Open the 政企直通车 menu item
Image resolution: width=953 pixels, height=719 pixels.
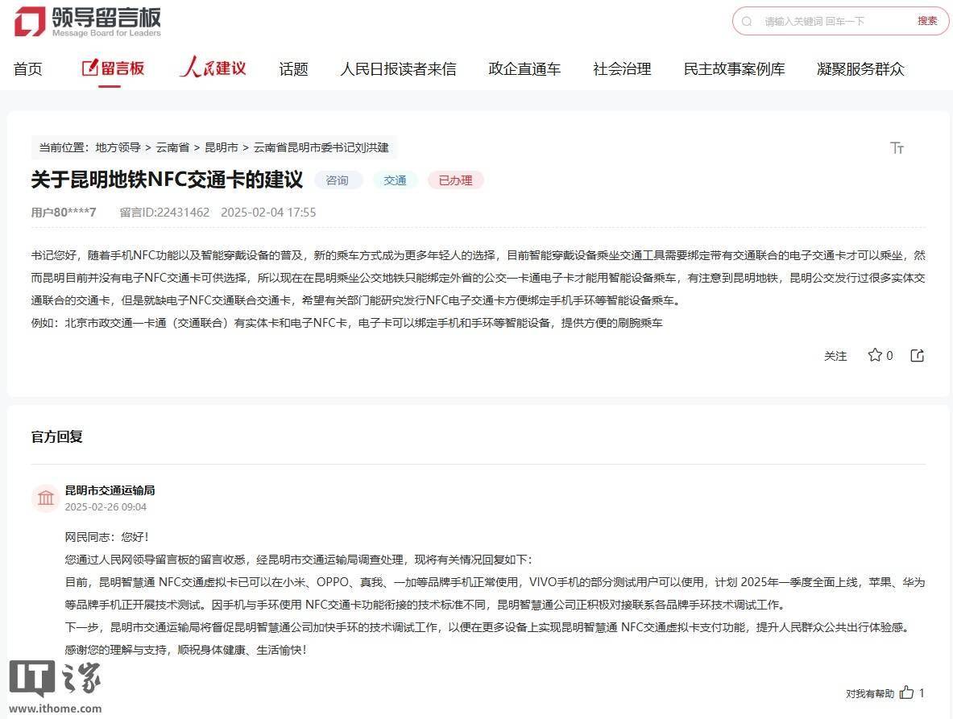click(524, 69)
